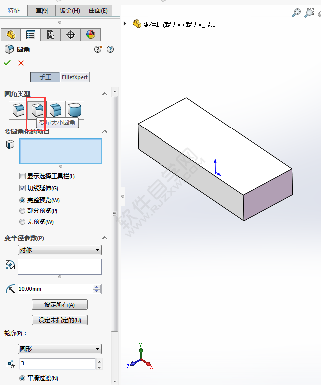This screenshot has width=321, height=385.
Task: Uncheck 切线延伸 checkbox
Action: click(x=22, y=188)
